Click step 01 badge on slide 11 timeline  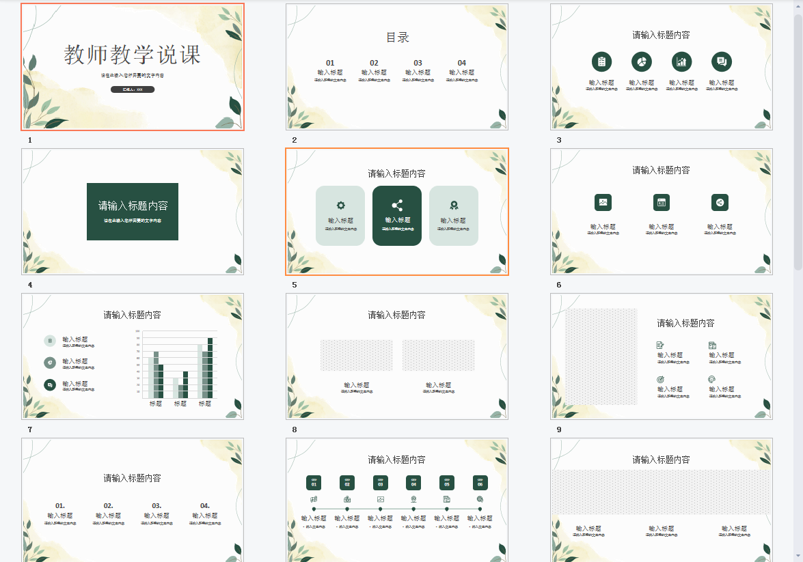314,483
